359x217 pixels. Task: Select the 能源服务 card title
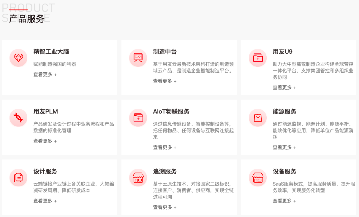tap(285, 112)
